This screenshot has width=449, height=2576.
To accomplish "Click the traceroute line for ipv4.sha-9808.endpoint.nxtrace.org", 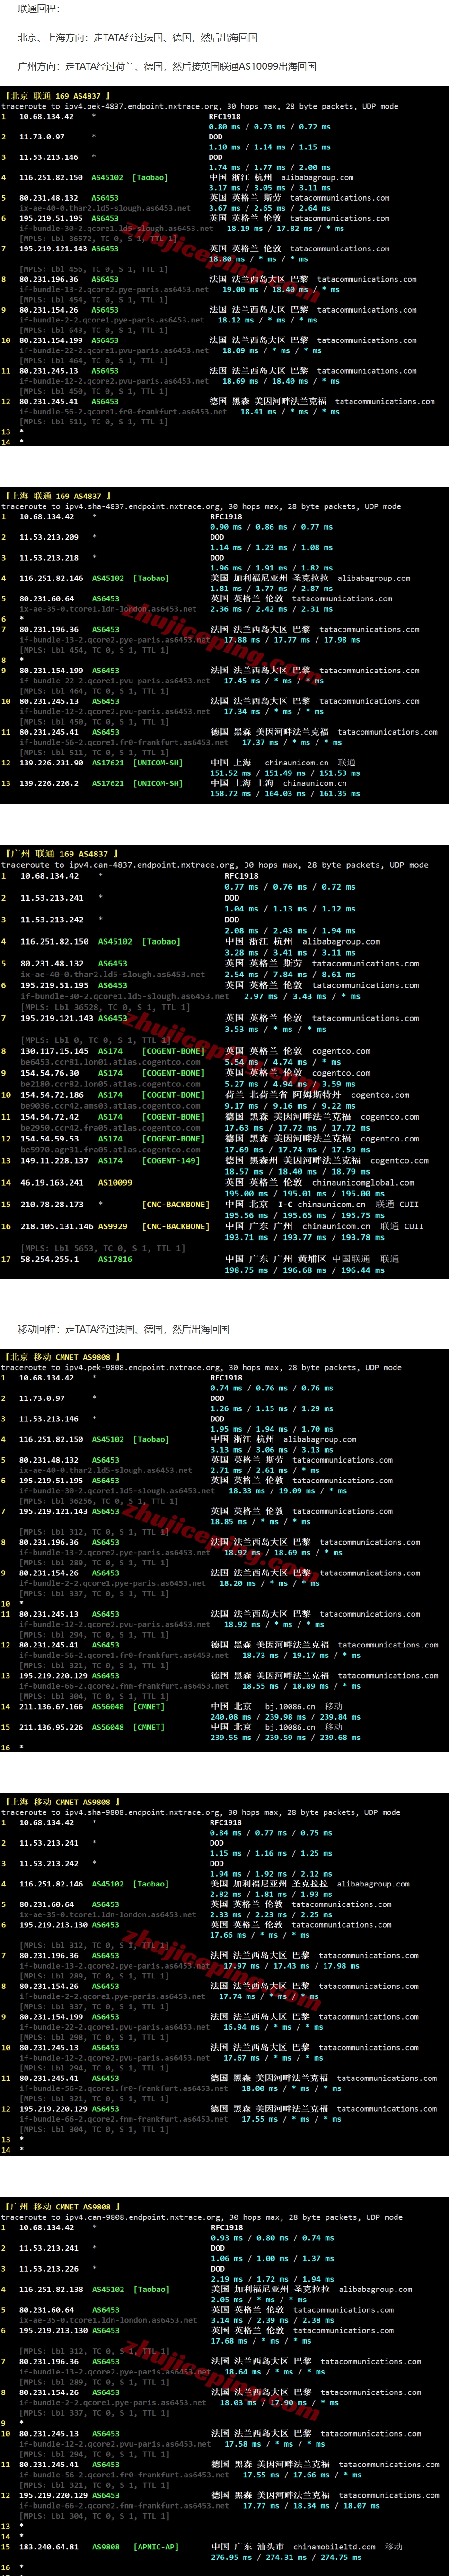I will coord(202,1812).
